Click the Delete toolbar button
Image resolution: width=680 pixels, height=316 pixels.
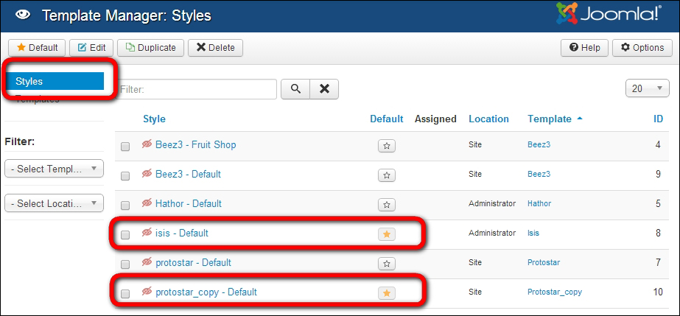pos(215,48)
